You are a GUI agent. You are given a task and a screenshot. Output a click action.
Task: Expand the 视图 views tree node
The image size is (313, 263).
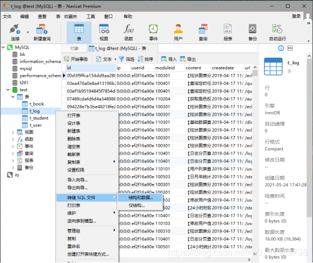tap(13, 132)
